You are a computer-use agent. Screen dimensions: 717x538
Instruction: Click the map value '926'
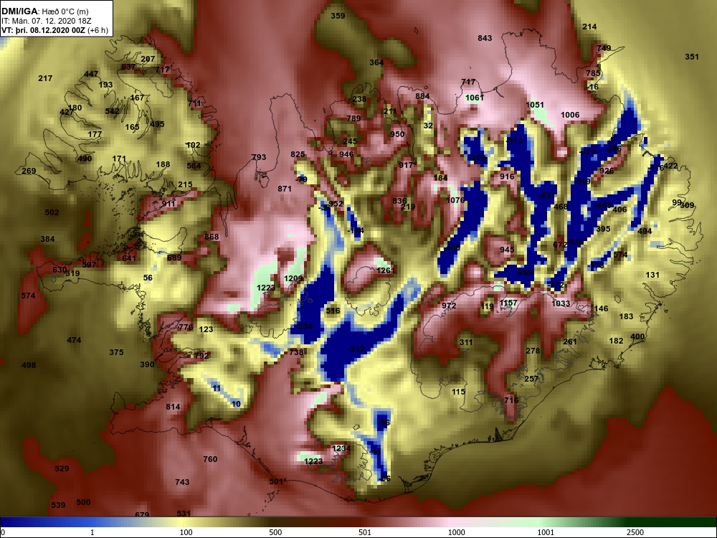point(607,171)
